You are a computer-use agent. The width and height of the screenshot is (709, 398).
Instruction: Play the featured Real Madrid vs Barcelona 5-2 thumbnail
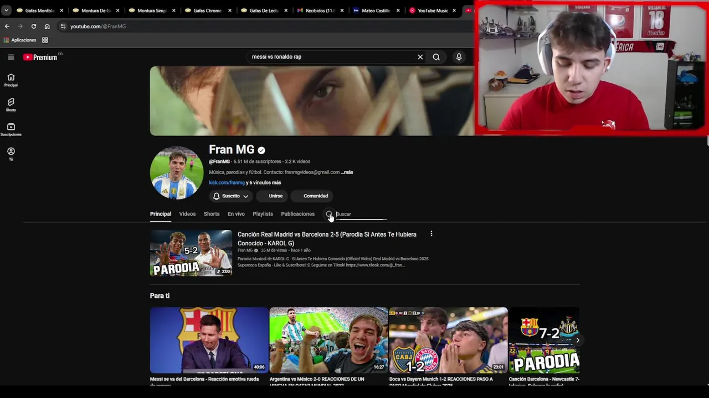[191, 253]
